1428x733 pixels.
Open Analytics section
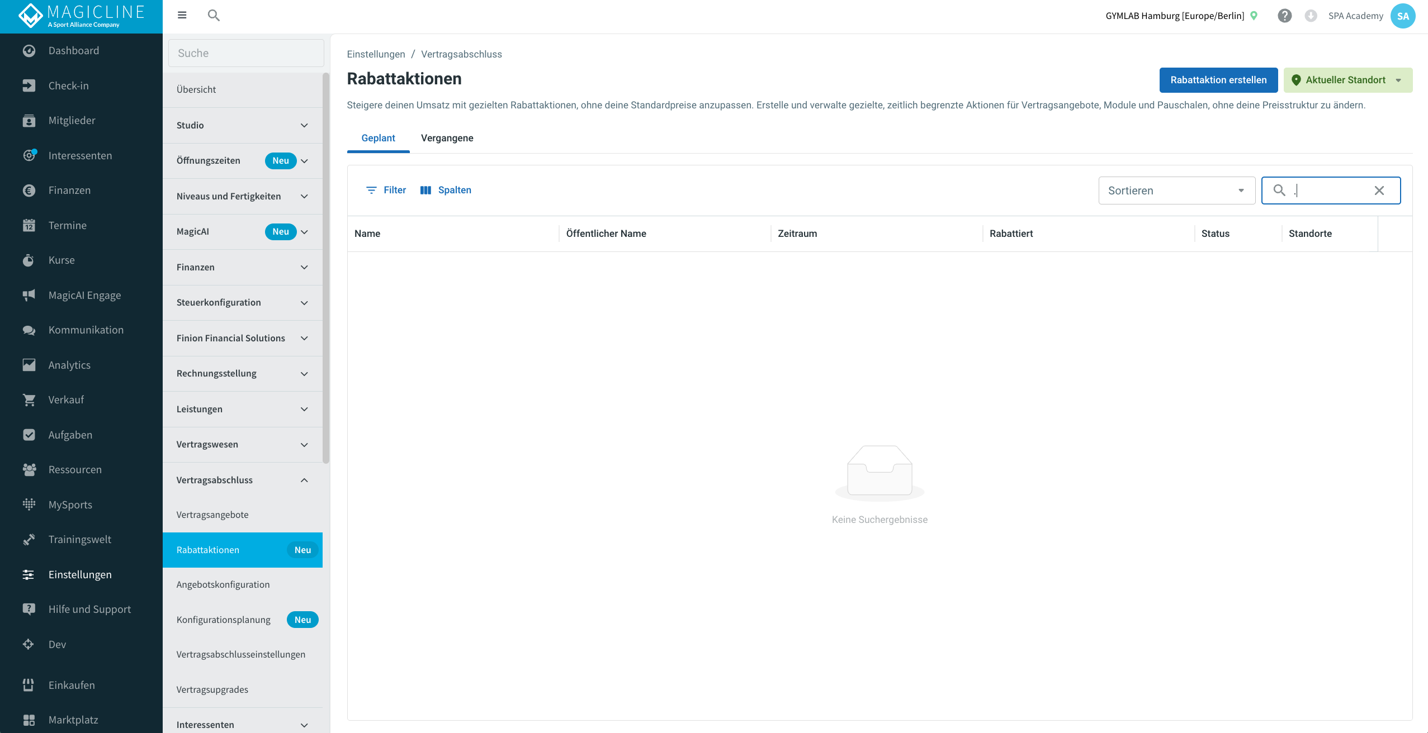click(x=81, y=365)
